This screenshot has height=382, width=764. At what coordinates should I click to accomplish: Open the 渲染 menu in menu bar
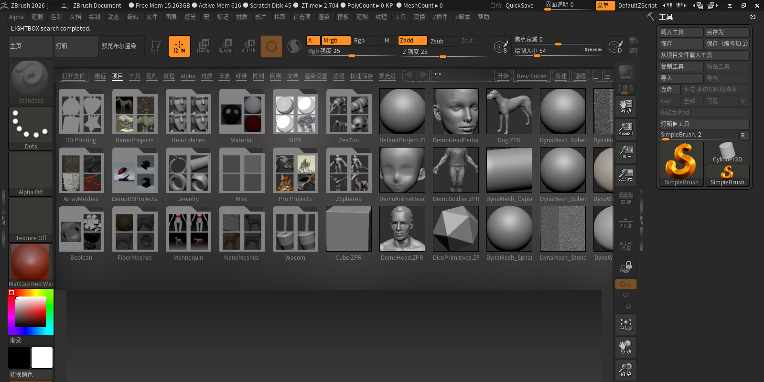click(324, 17)
